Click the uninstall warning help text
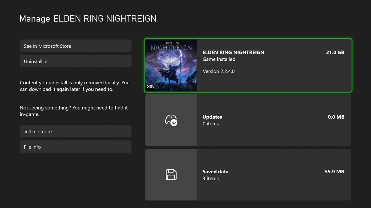Screen dimensions: 371x208 [x=74, y=86]
